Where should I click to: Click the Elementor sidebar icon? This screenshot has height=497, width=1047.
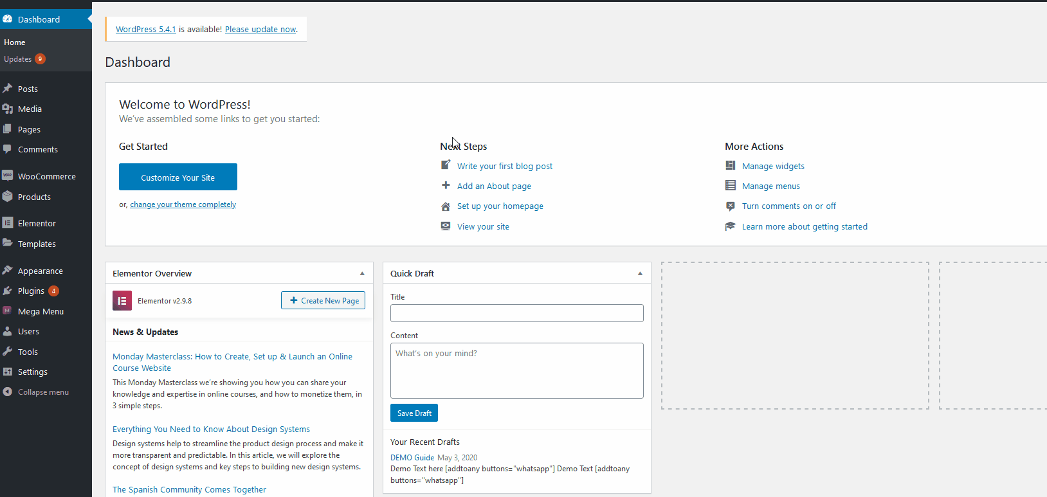[x=8, y=223]
